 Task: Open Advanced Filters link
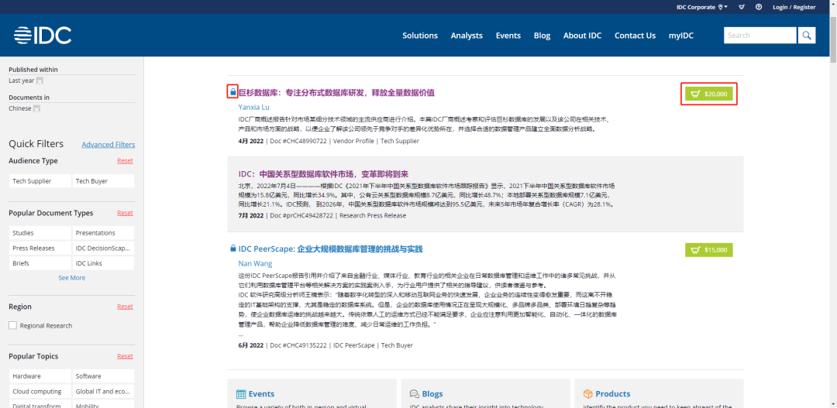(108, 145)
